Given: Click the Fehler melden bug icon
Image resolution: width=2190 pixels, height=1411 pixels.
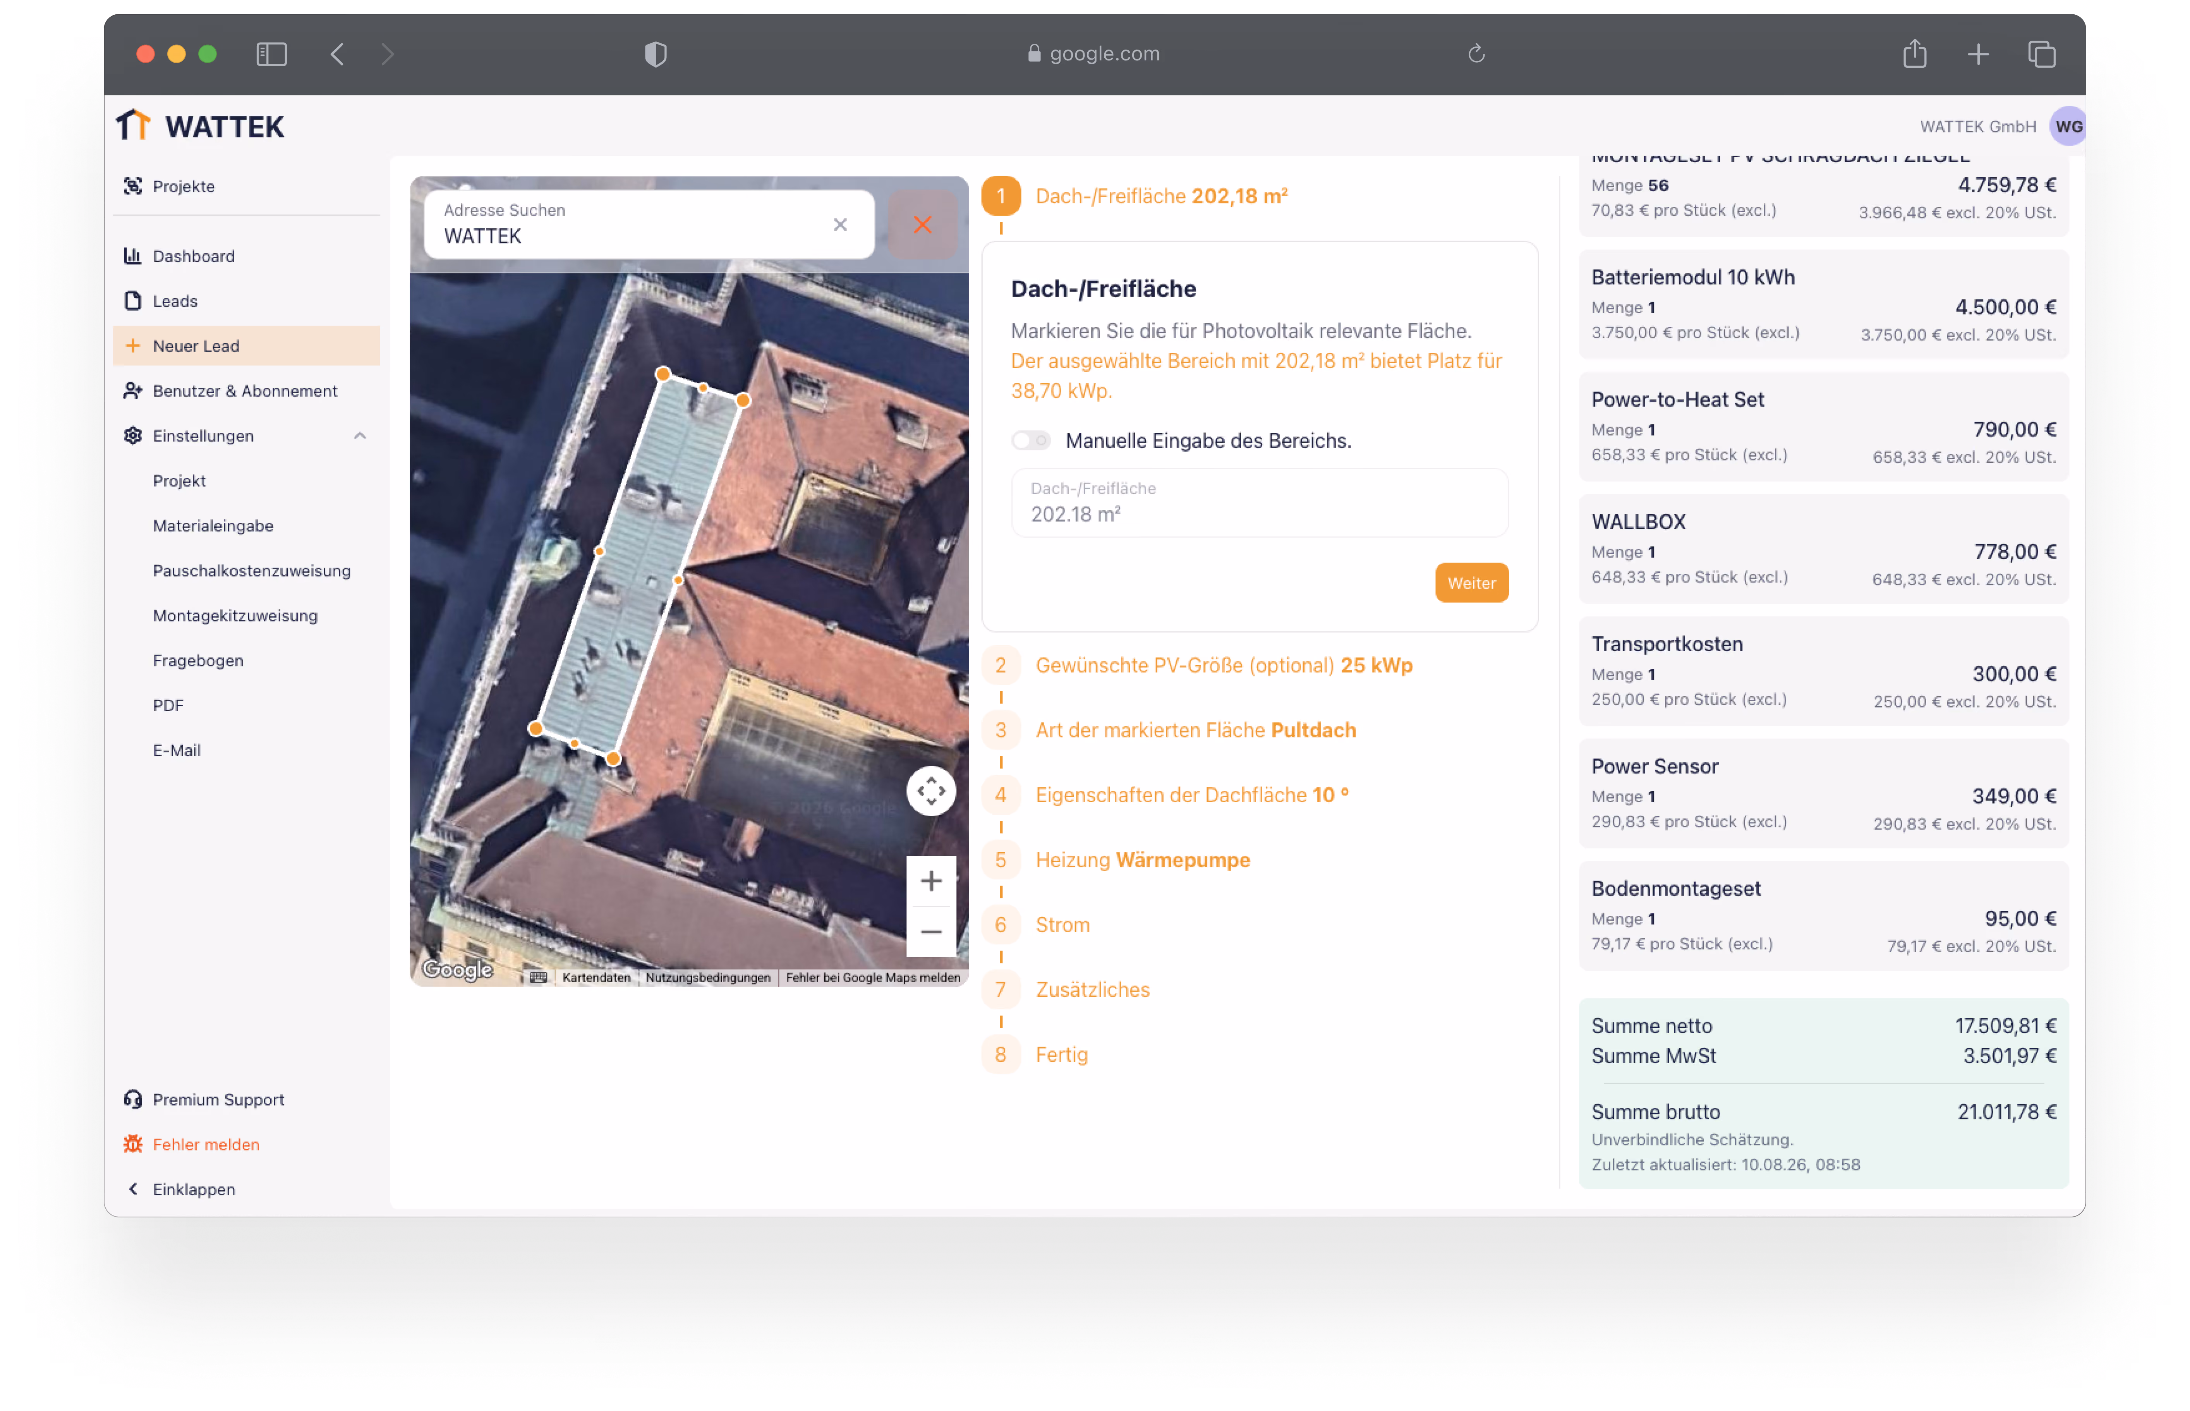Looking at the screenshot, I should tap(133, 1144).
